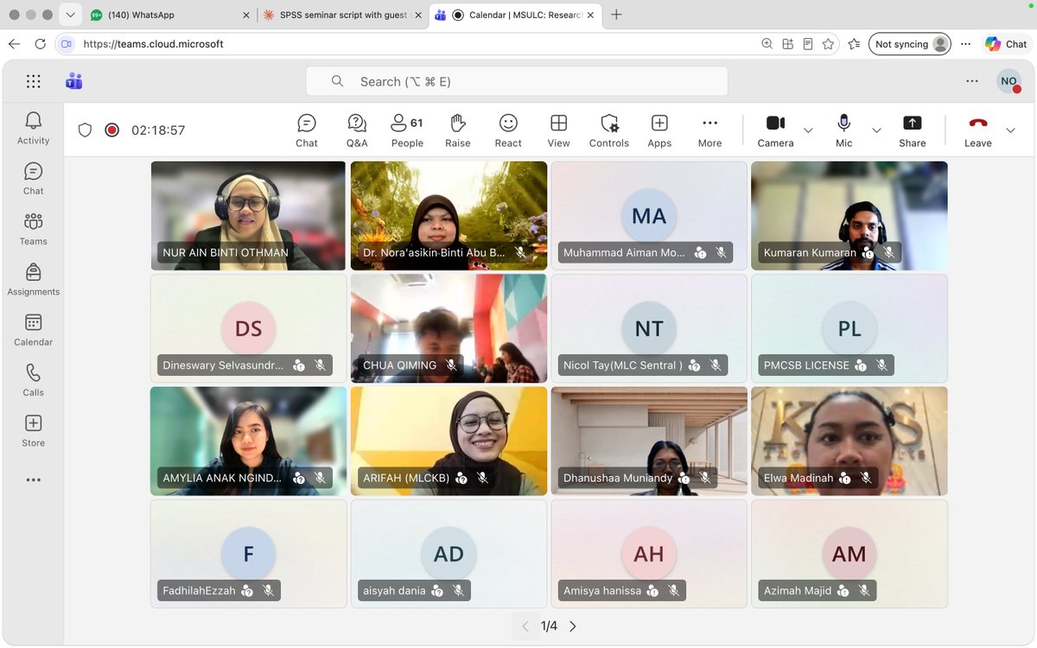The height and width of the screenshot is (648, 1037).
Task: Open the Copilot Chat button
Action: 1007,44
